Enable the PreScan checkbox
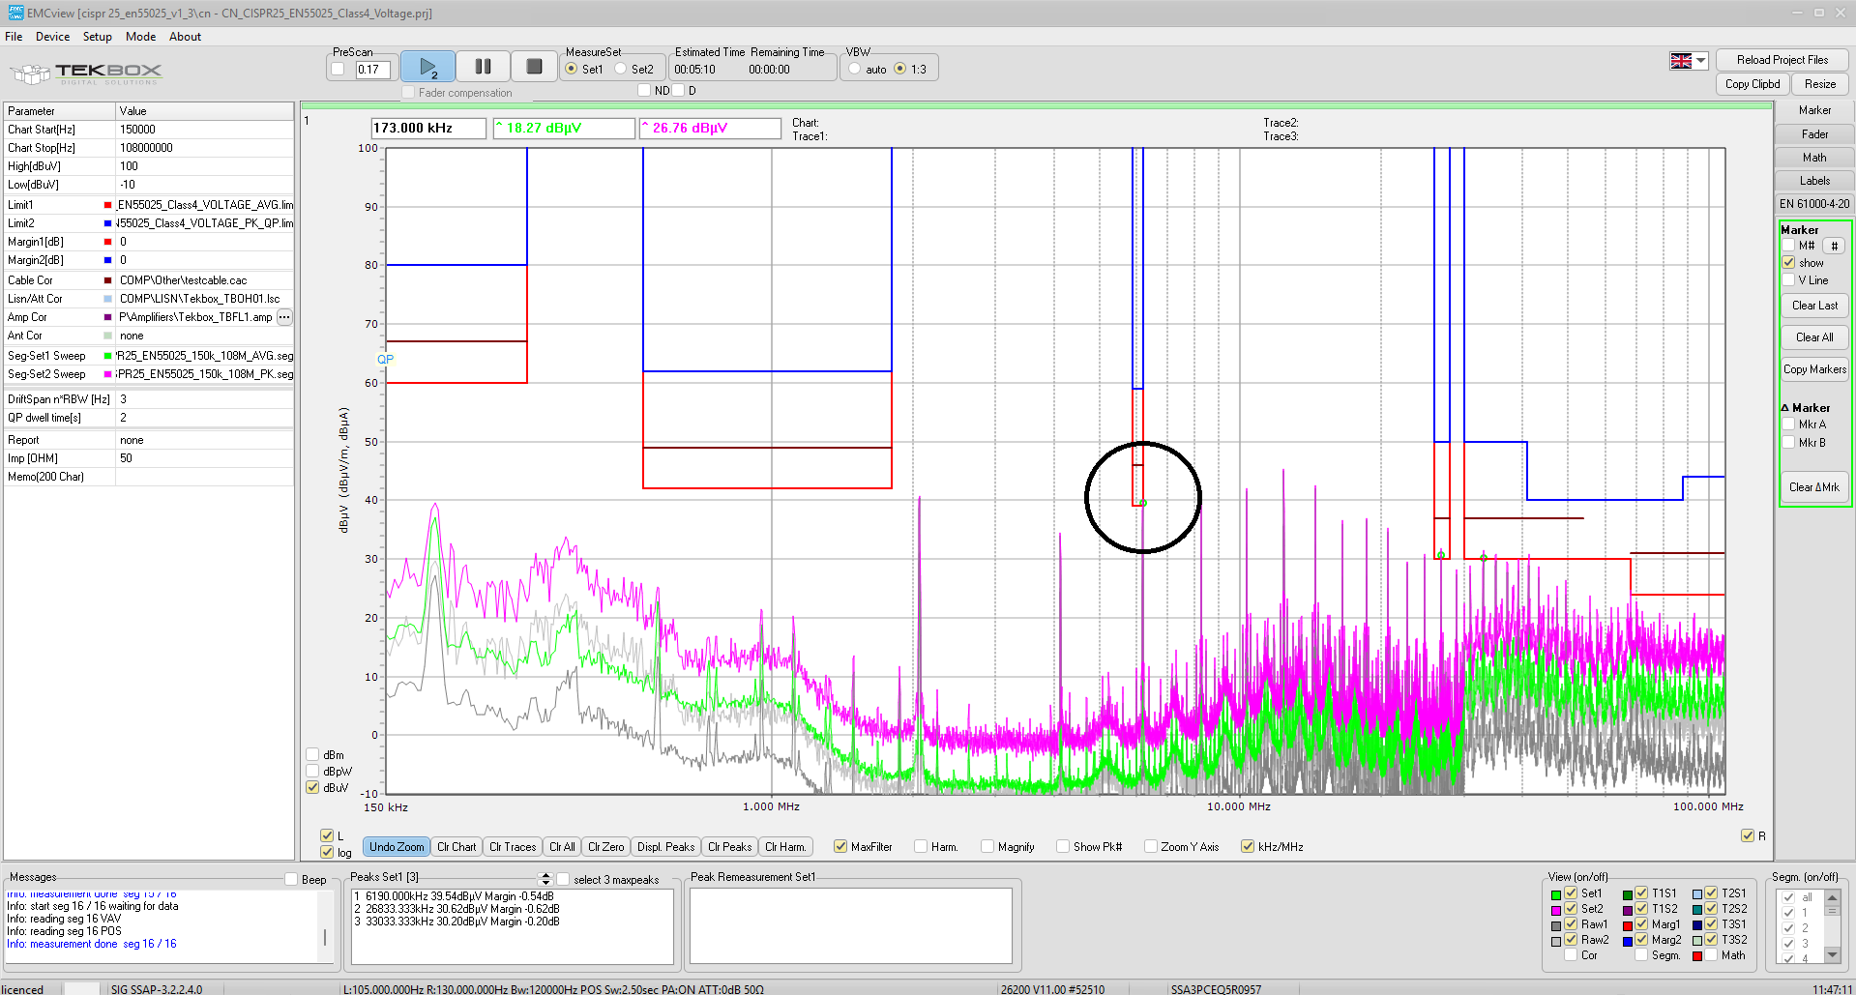 (338, 69)
